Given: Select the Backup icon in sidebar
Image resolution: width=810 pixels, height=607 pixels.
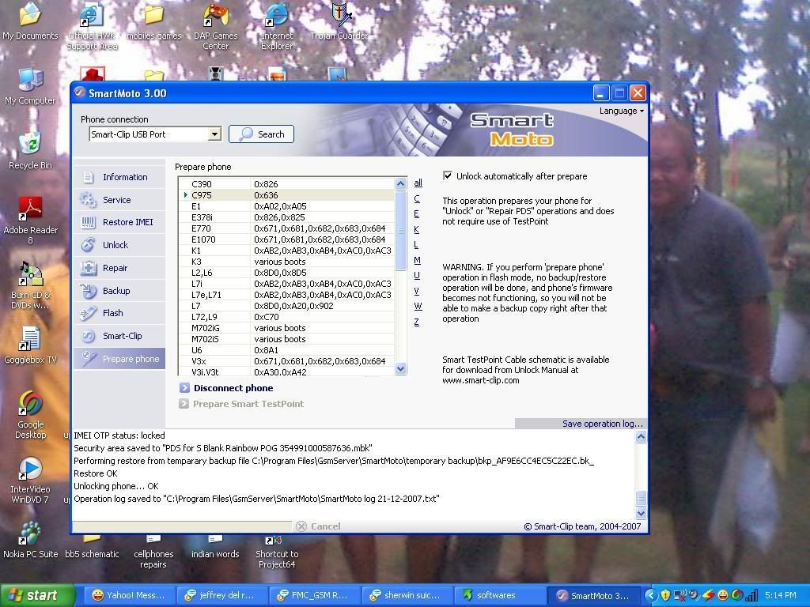Looking at the screenshot, I should click(x=89, y=291).
